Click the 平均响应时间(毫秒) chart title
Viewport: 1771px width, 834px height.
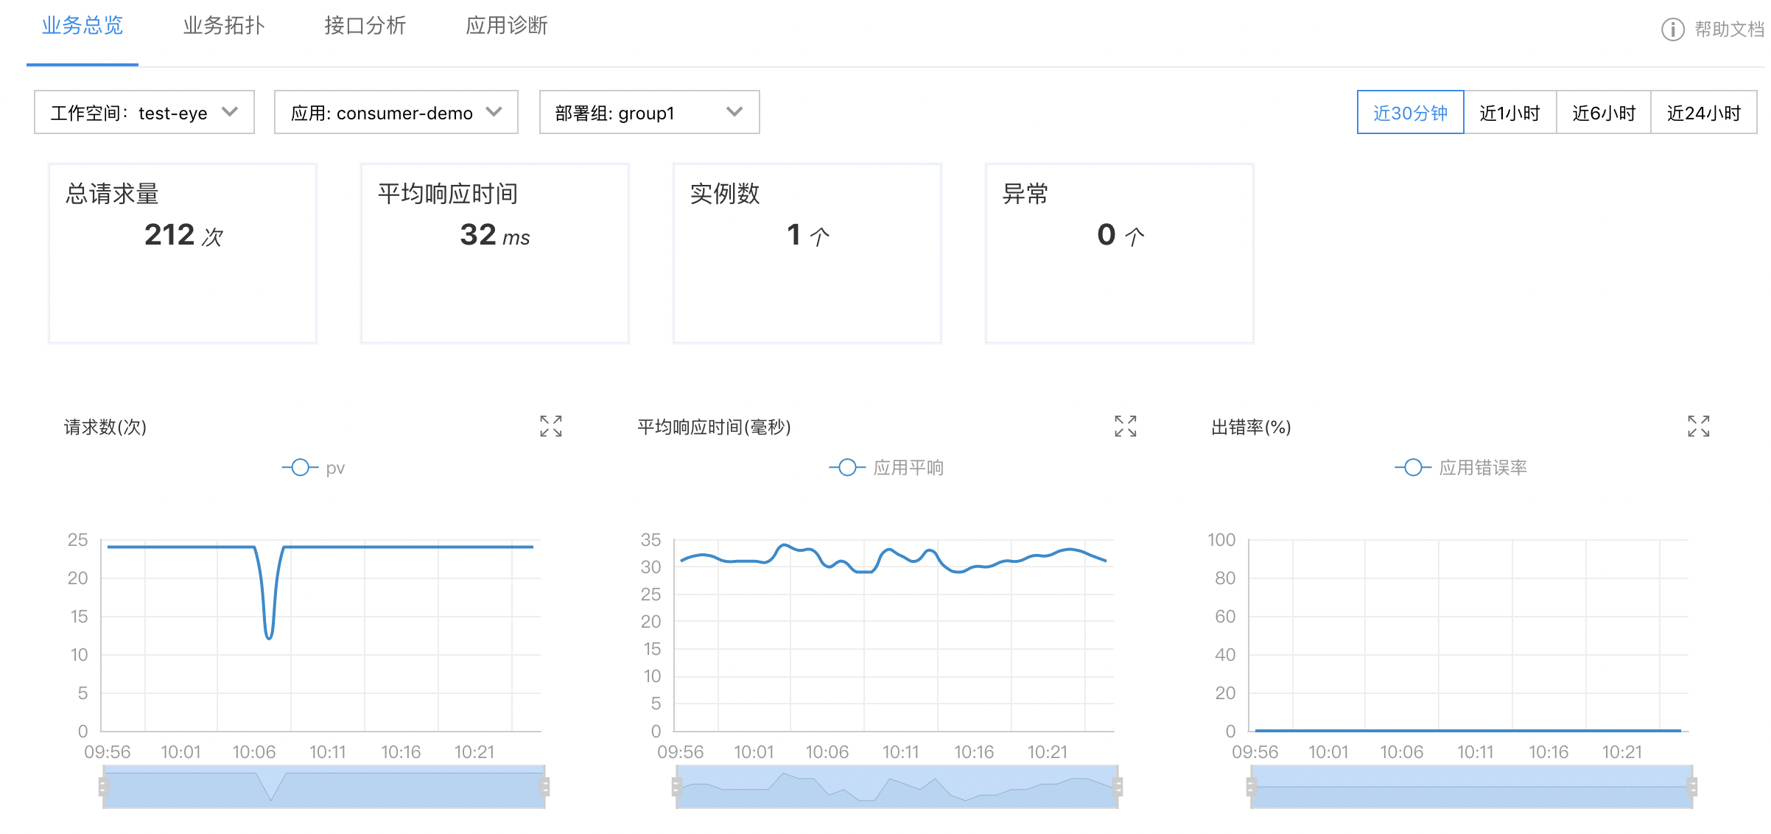(714, 427)
